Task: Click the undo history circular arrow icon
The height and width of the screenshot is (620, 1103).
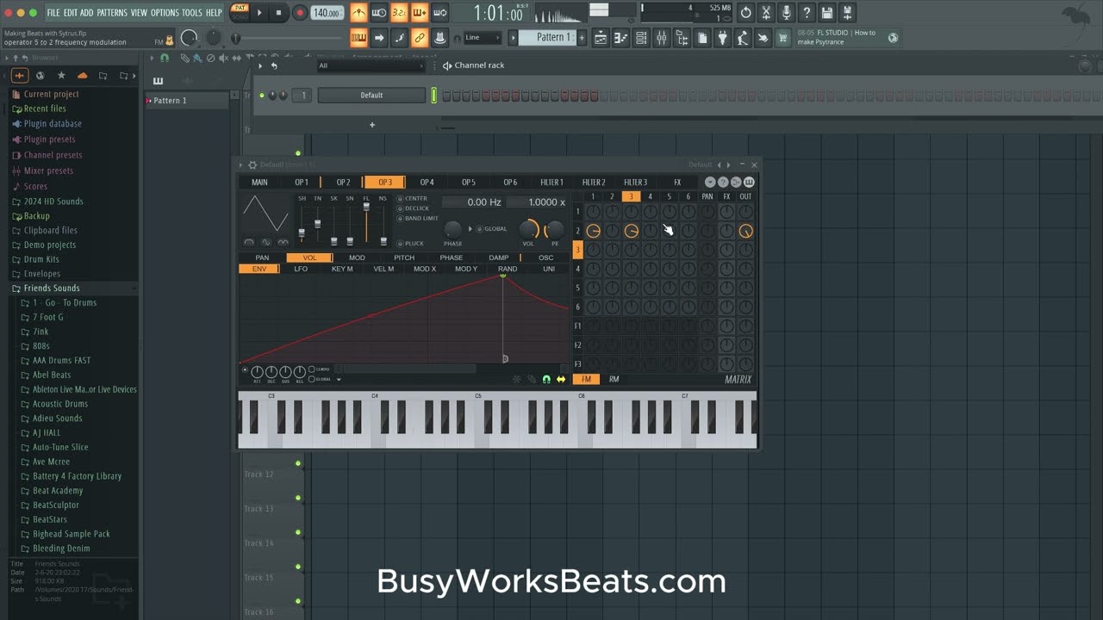Action: click(x=745, y=13)
